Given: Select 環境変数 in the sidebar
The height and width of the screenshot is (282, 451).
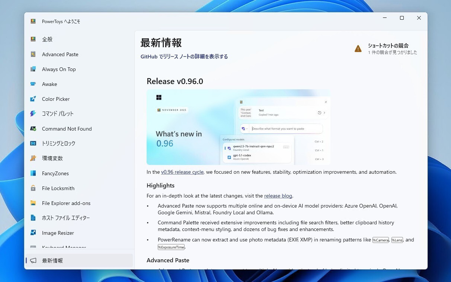Looking at the screenshot, I should [52, 158].
